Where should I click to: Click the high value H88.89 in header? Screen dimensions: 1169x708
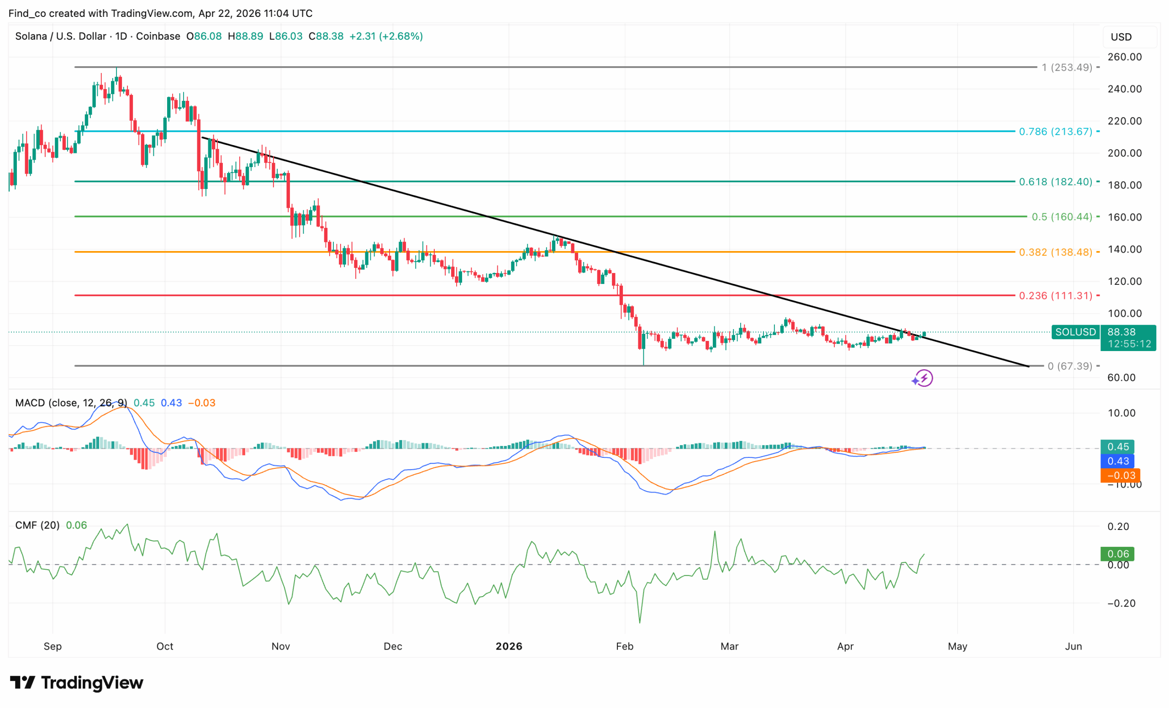(x=245, y=36)
